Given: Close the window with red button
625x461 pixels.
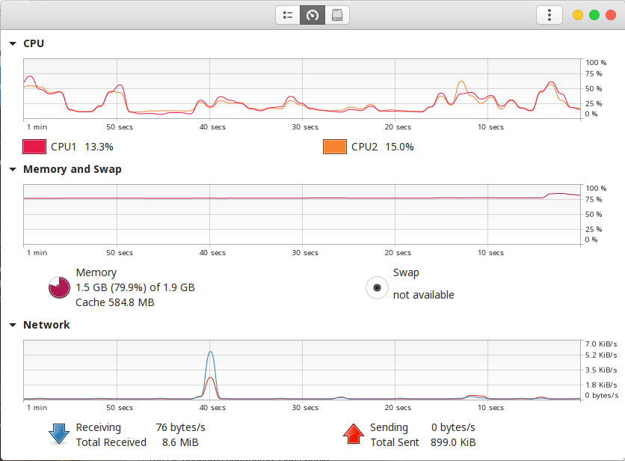Looking at the screenshot, I should [x=611, y=15].
